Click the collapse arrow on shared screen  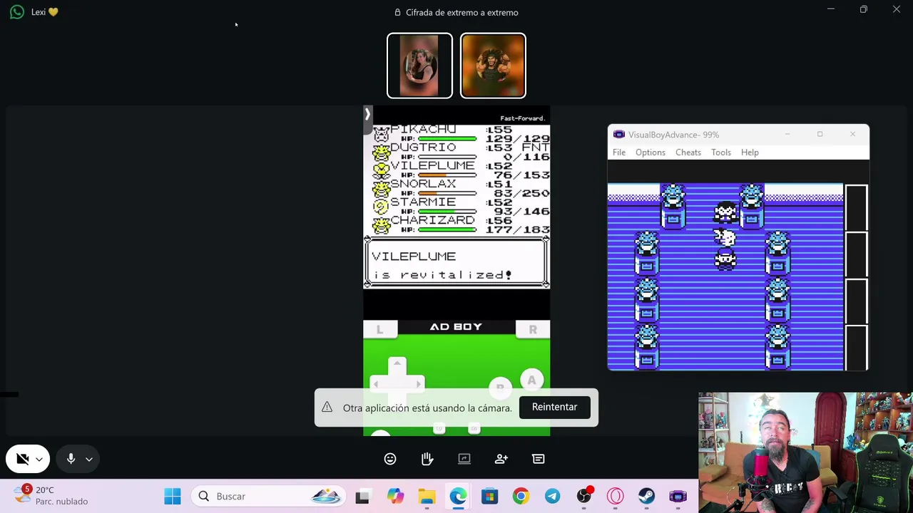click(367, 114)
